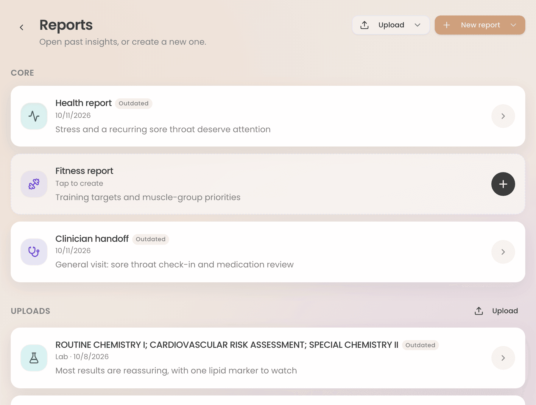The width and height of the screenshot is (536, 405).
Task: Open Routine Chemistry lab report chevron
Action: click(503, 358)
